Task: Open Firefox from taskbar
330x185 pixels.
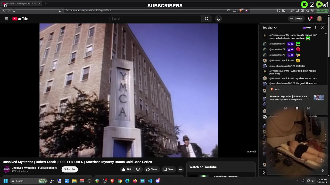Action: point(135,181)
